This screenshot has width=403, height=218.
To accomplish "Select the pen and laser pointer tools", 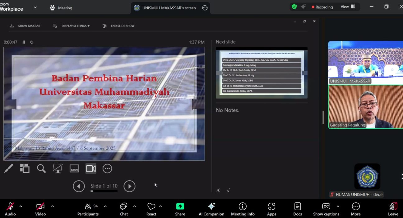I will 9,168.
